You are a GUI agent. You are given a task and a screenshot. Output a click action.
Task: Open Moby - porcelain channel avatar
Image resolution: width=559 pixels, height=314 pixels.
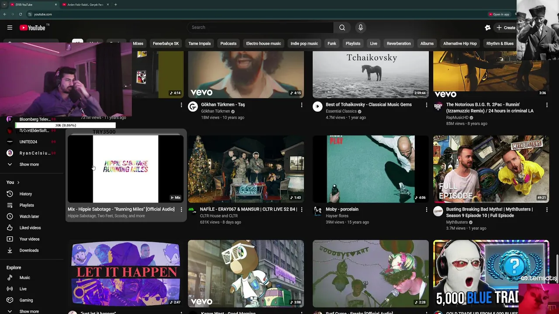tap(317, 211)
